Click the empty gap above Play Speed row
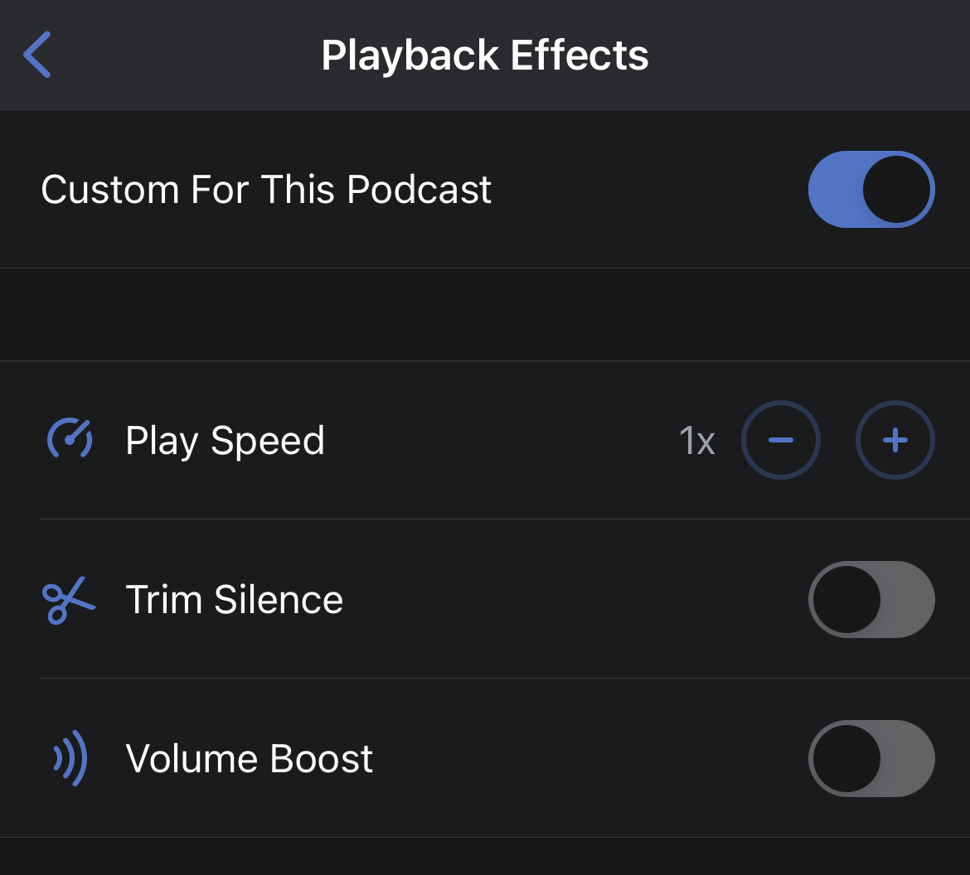 click(x=485, y=315)
